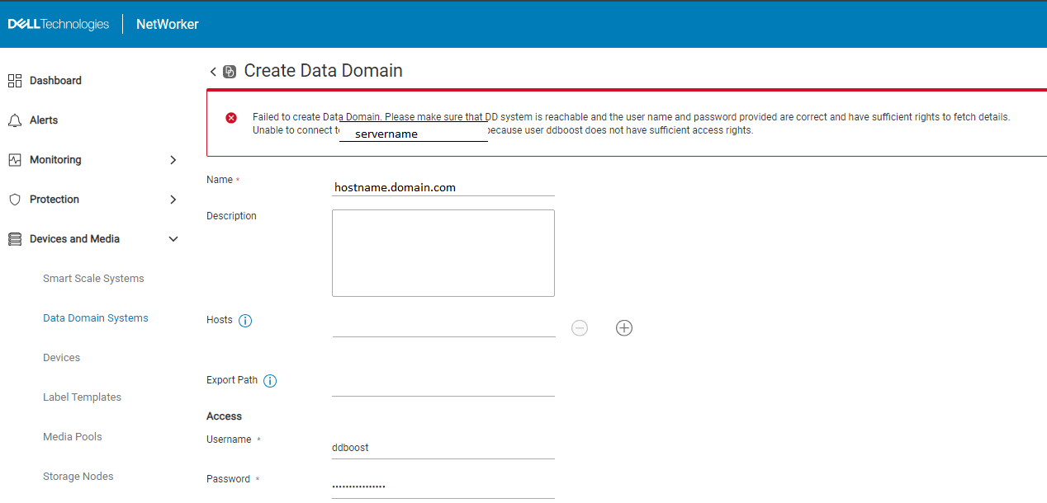Image resolution: width=1047 pixels, height=503 pixels.
Task: Open the Dashboard from the sidebar
Action: click(x=15, y=80)
